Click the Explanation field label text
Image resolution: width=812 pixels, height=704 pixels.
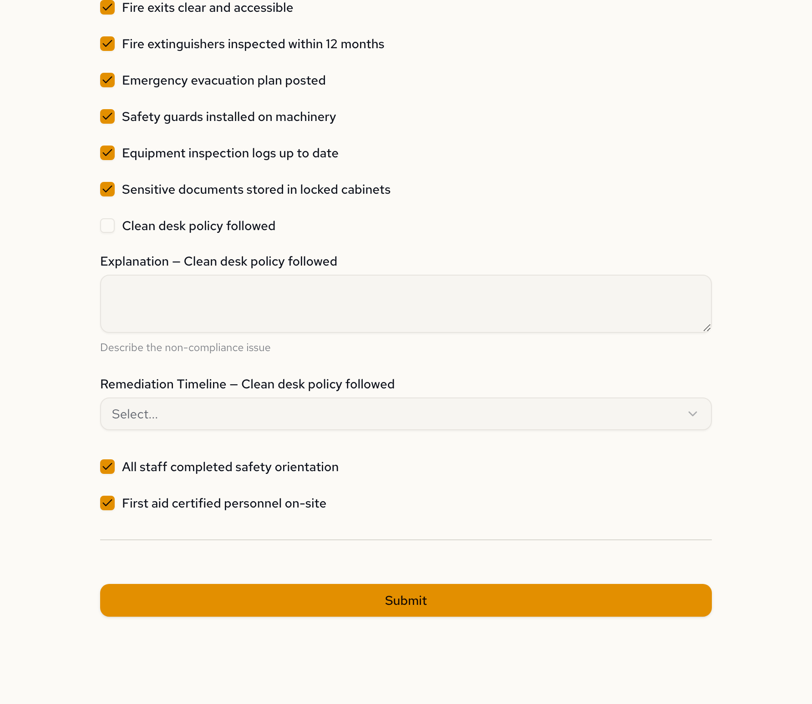[x=218, y=261]
